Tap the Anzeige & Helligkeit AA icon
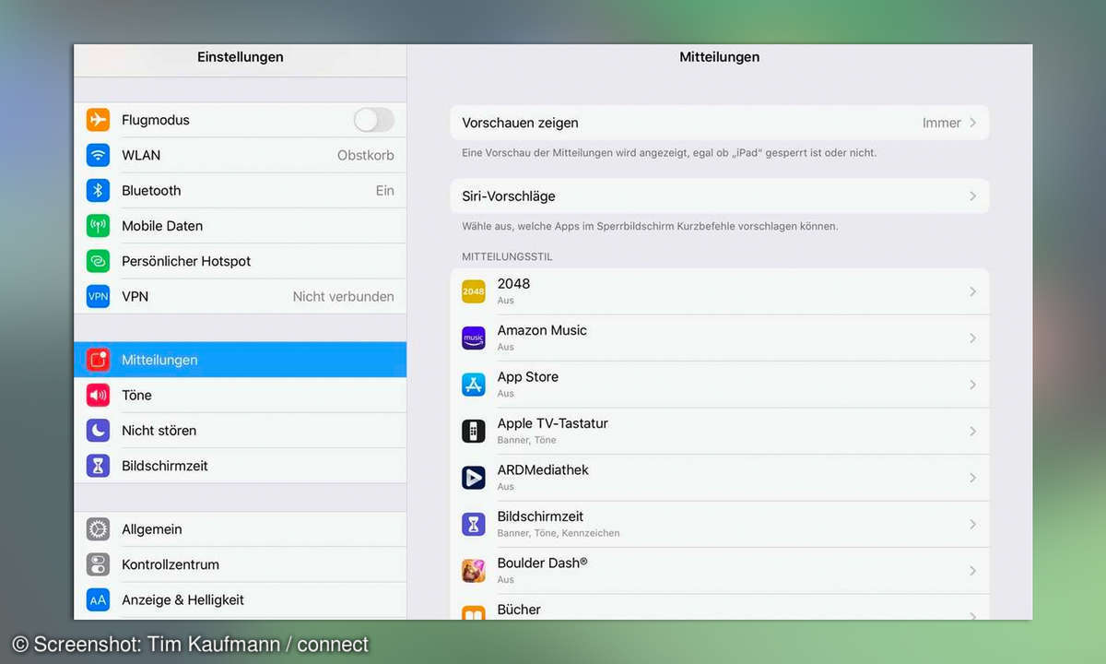This screenshot has width=1106, height=664. [x=98, y=599]
